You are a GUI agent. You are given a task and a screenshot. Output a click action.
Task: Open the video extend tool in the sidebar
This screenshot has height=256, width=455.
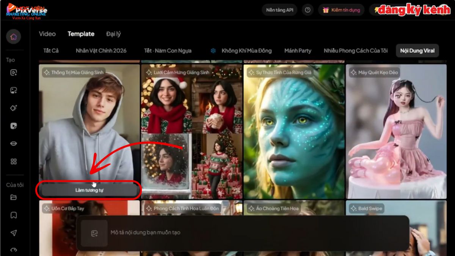coord(14,126)
